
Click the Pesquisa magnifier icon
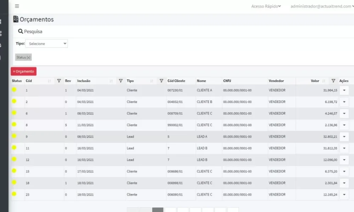(21, 31)
